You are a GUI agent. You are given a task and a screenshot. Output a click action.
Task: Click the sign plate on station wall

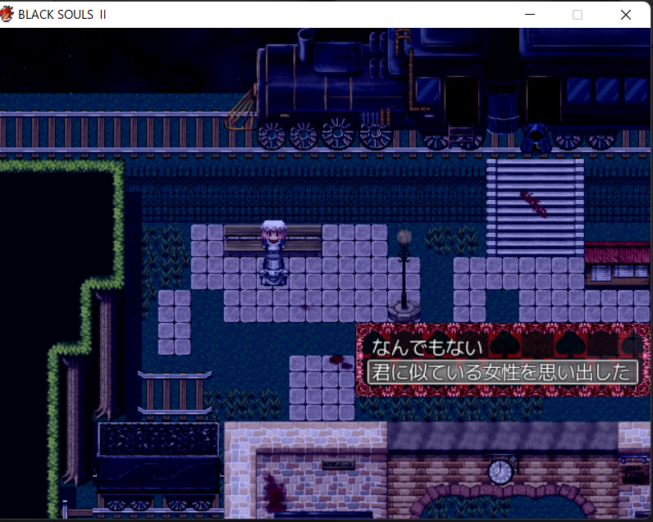tap(339, 464)
